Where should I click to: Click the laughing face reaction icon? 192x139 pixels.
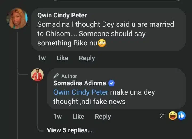(x=173, y=116)
